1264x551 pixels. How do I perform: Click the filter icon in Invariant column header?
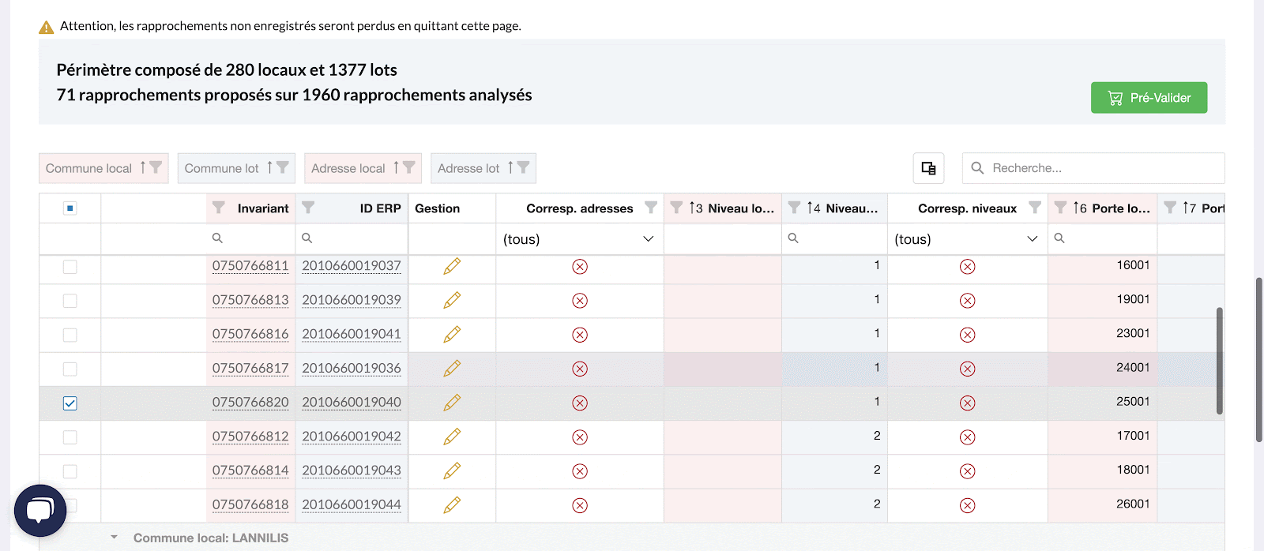pyautogui.click(x=219, y=208)
